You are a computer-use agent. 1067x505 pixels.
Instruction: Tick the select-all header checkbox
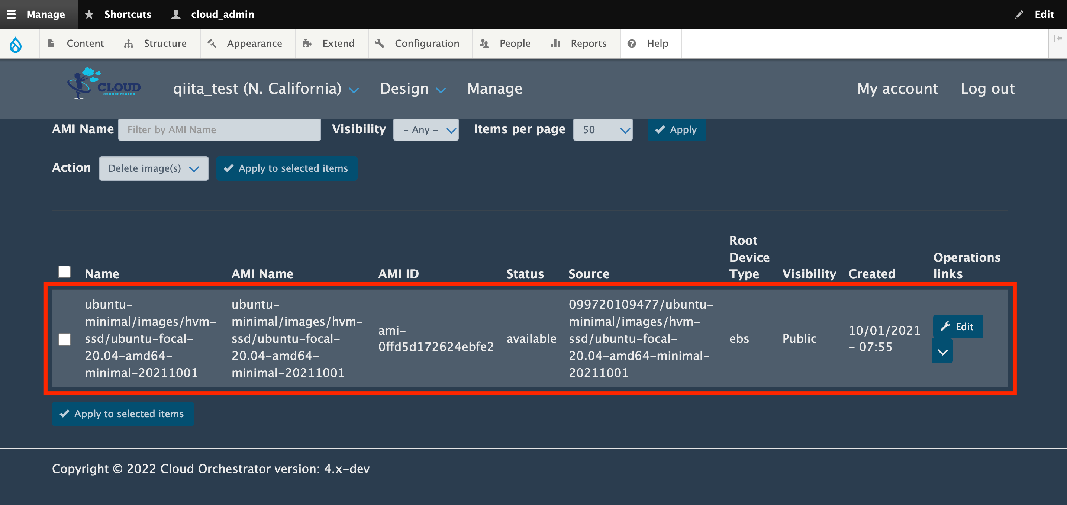[x=64, y=272]
